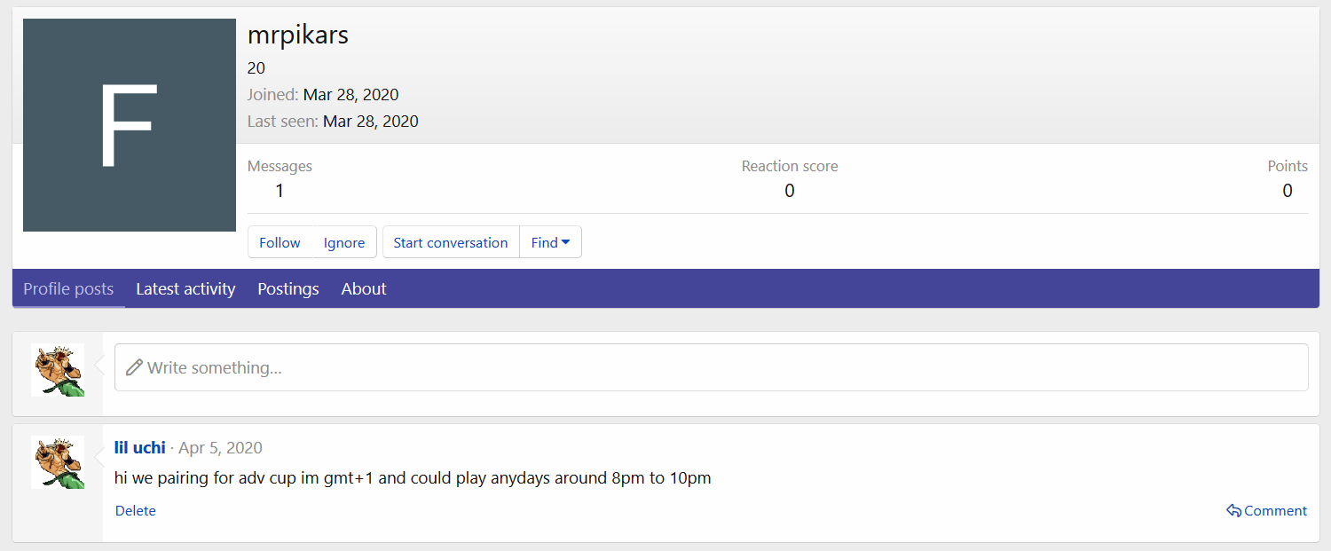Ignore the user mrpikars
The height and width of the screenshot is (551, 1331).
pos(344,242)
